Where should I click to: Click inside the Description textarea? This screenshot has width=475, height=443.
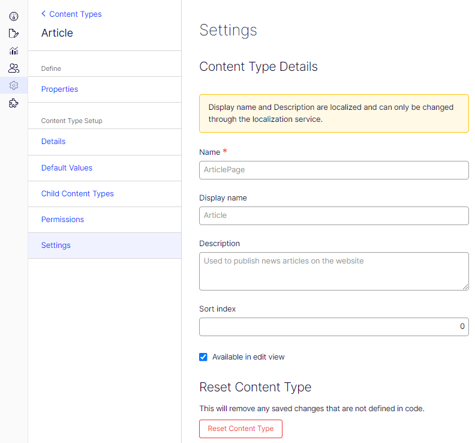click(x=333, y=271)
